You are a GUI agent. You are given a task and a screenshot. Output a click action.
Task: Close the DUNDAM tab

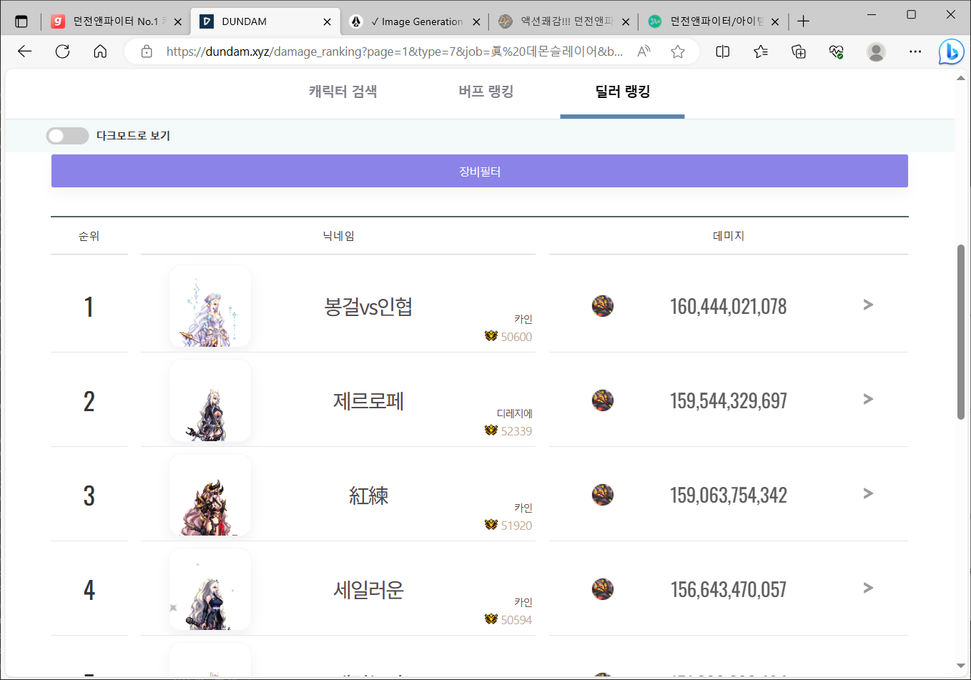point(327,22)
